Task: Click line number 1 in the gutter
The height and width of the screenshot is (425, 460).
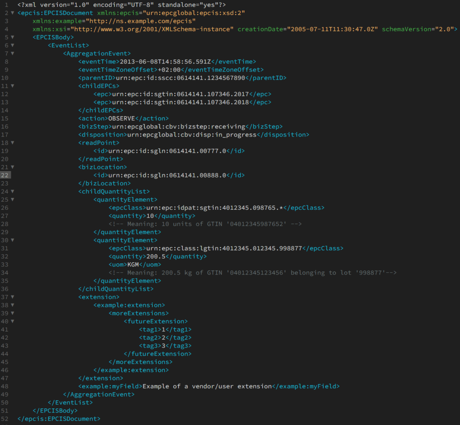Action: tap(6, 4)
